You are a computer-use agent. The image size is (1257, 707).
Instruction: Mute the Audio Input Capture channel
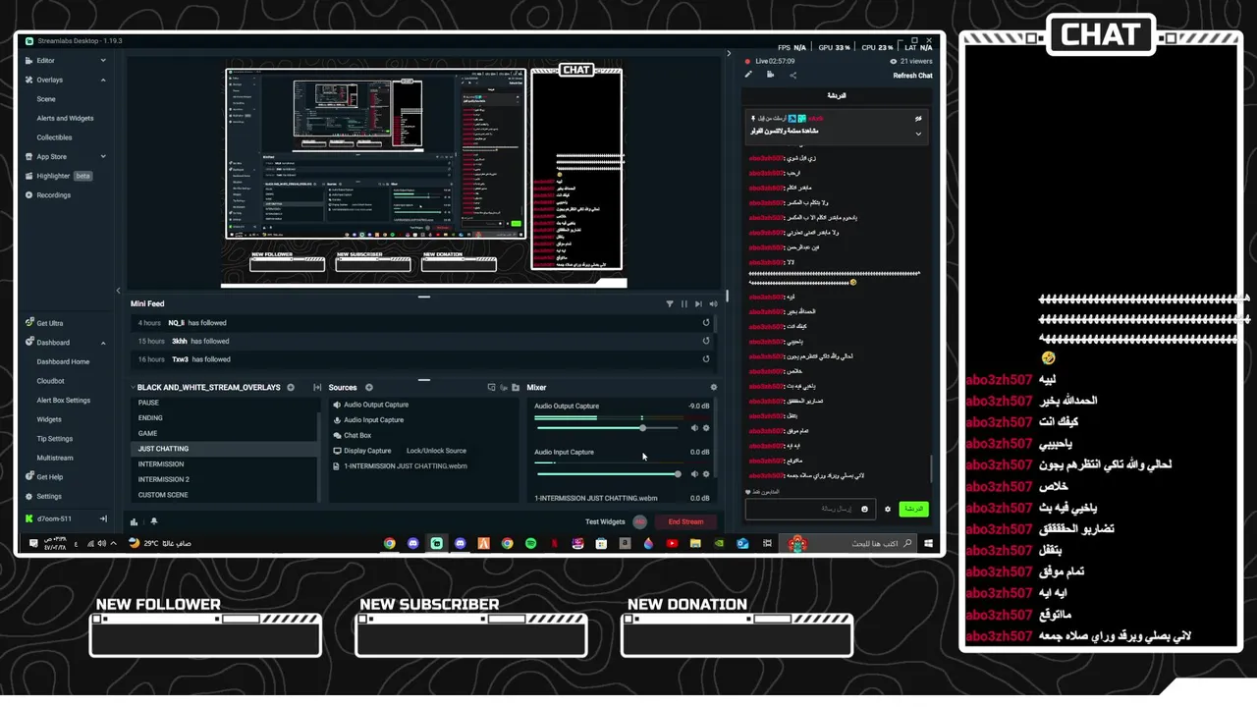(694, 474)
